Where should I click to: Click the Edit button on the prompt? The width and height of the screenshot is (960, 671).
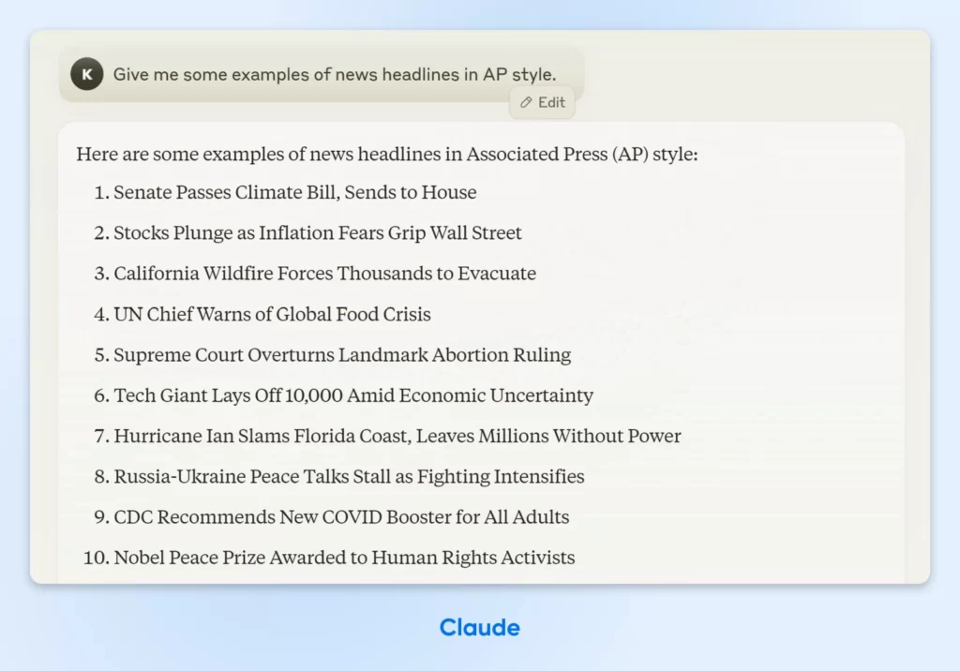click(543, 103)
